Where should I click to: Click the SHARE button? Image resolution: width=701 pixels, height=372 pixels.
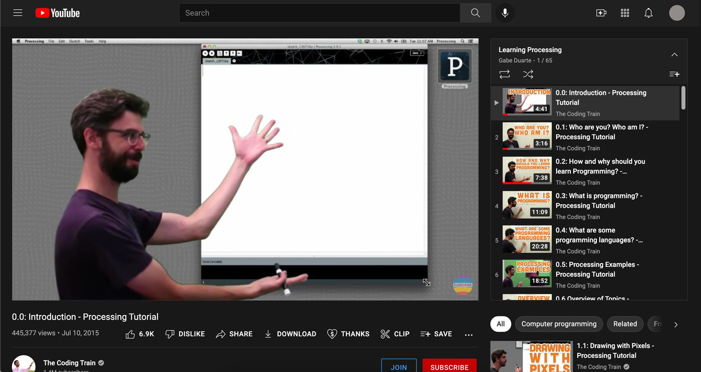tap(234, 334)
